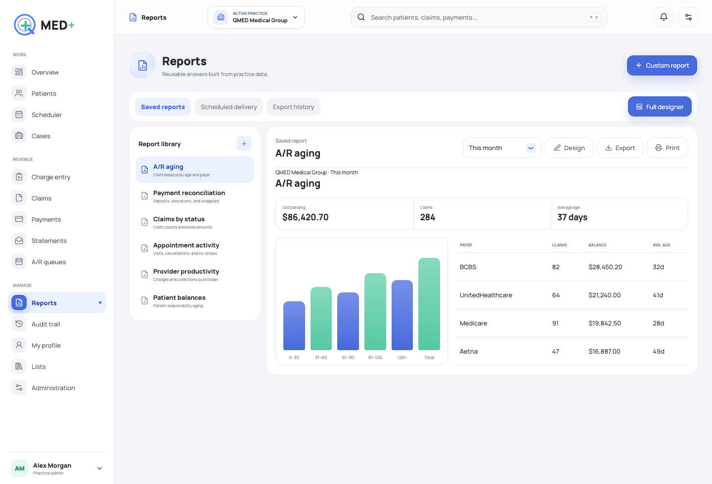Open the My profile person icon
Image resolution: width=712 pixels, height=484 pixels.
(x=19, y=345)
